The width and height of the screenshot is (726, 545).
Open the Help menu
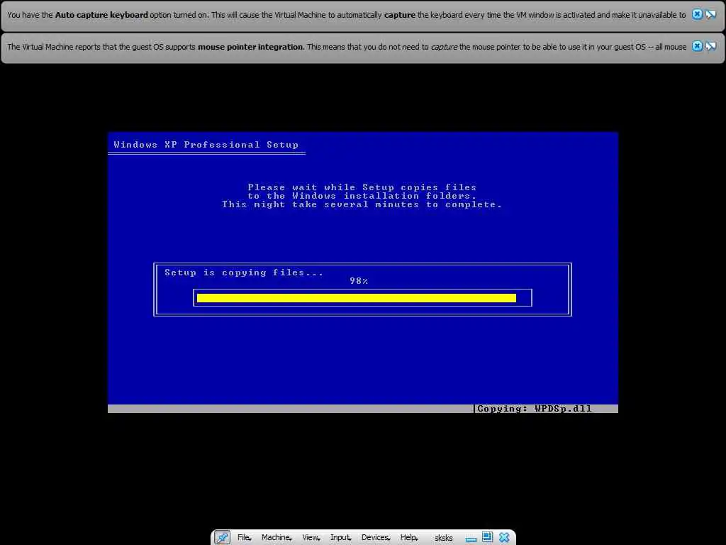point(409,538)
